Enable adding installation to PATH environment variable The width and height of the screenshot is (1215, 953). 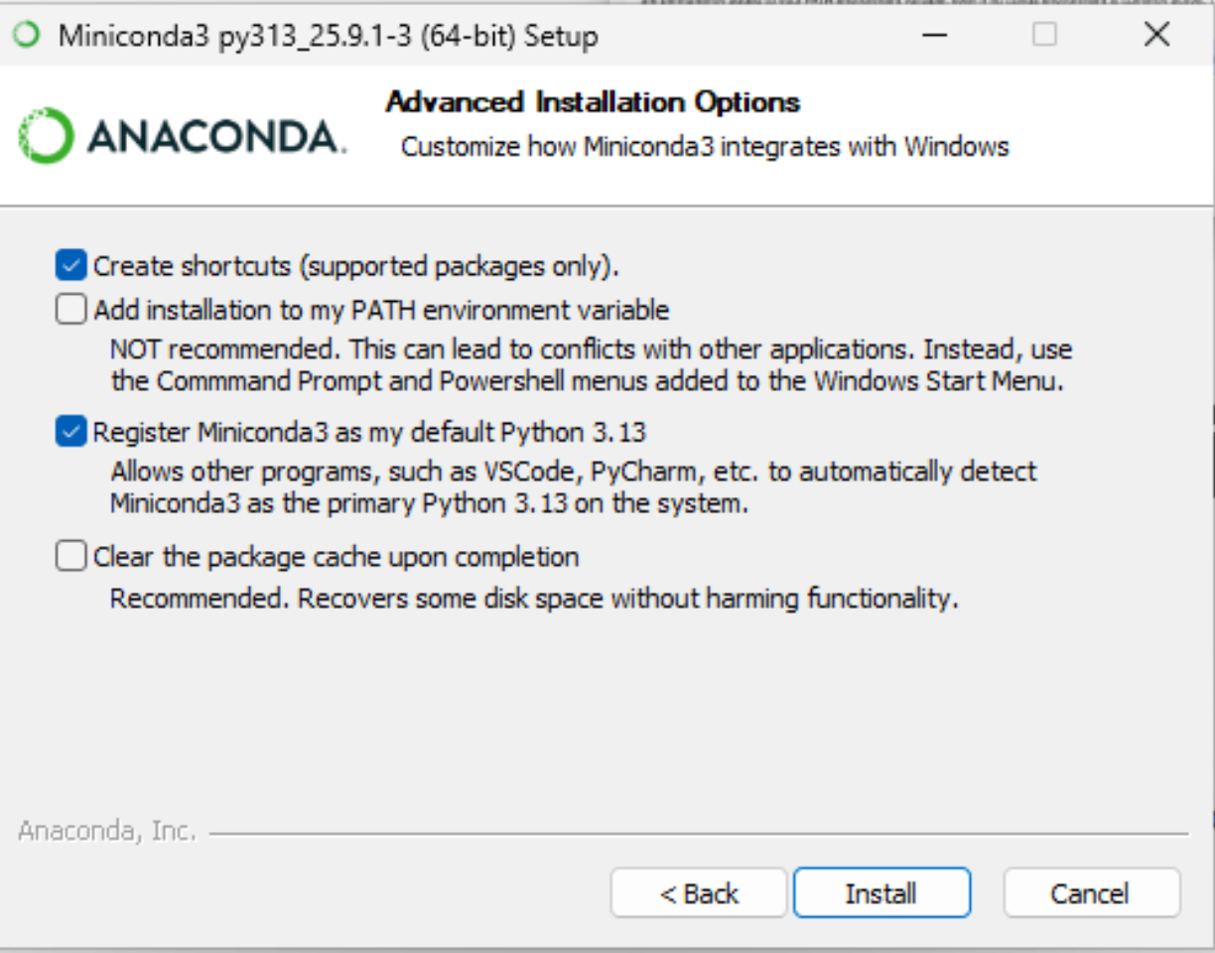(x=70, y=309)
